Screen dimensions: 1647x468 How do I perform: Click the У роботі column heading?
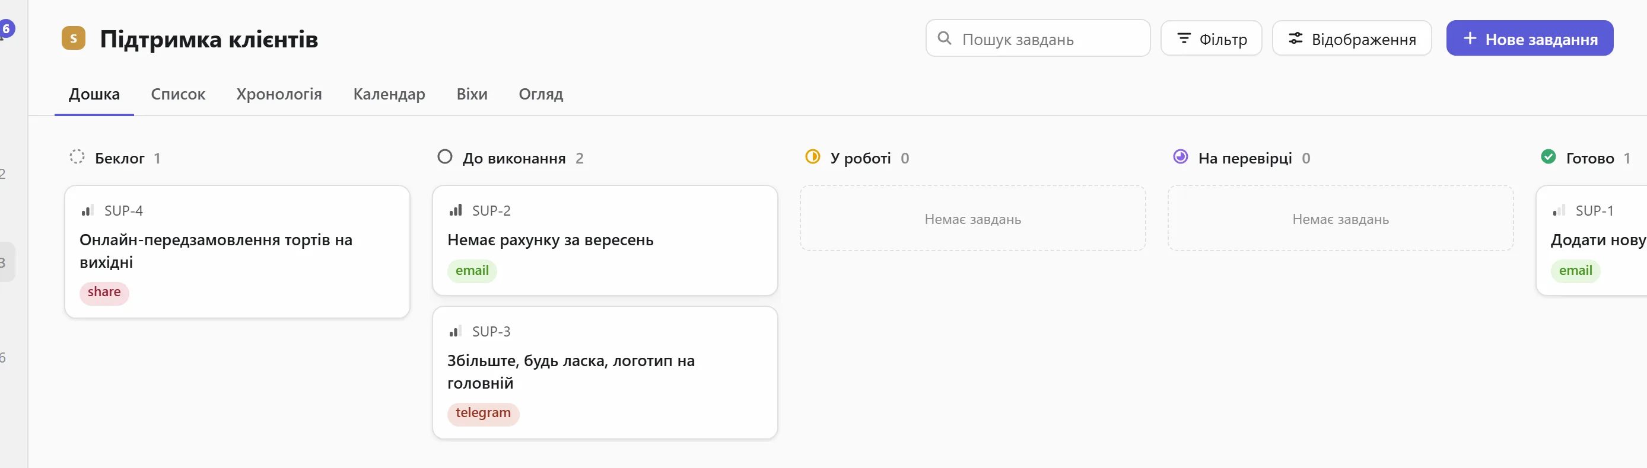tap(861, 158)
